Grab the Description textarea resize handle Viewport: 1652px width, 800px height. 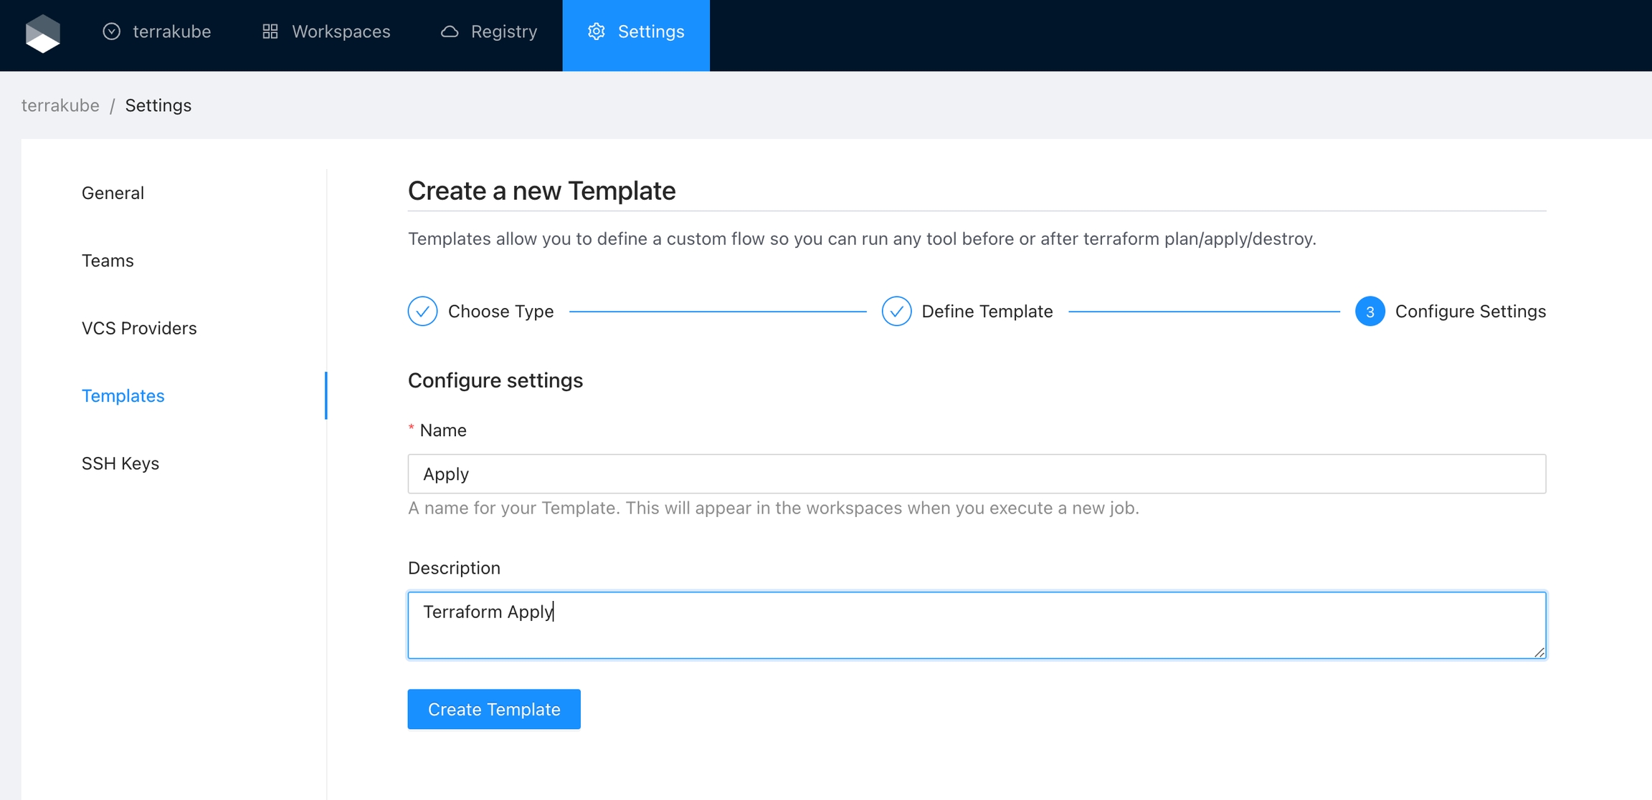[x=1539, y=652]
